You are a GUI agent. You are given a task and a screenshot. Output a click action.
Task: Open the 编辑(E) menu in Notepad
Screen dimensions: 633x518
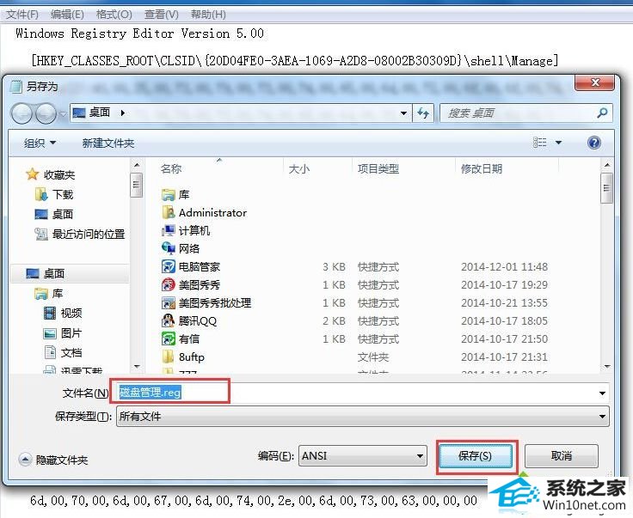67,15
